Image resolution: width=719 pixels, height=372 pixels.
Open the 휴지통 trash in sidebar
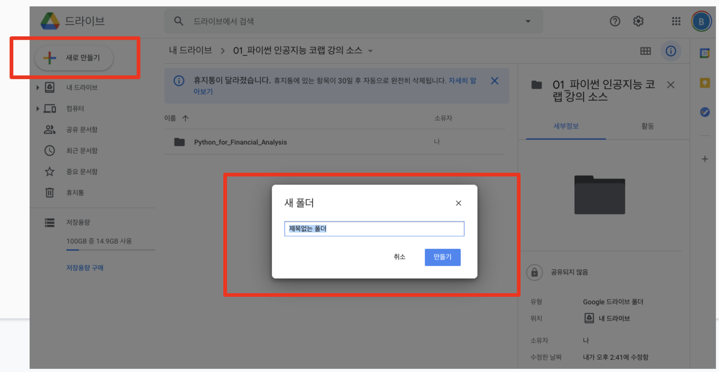click(75, 193)
